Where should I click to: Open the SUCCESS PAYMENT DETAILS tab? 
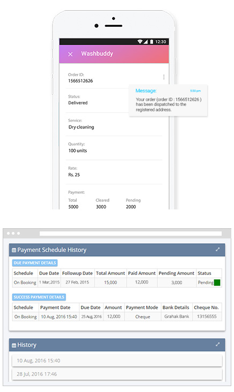[39, 297]
